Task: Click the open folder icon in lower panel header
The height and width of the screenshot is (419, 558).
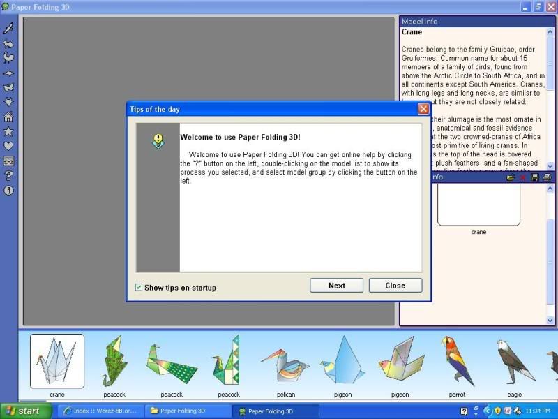Action: pos(511,177)
